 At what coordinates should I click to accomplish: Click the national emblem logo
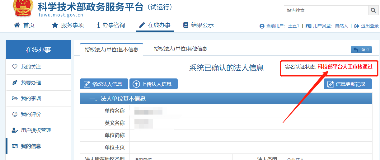23,8
